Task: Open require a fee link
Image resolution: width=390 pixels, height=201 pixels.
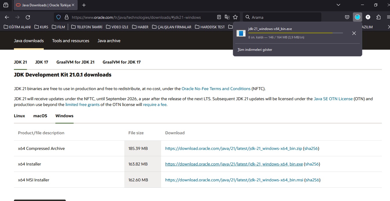Action: tap(155, 105)
